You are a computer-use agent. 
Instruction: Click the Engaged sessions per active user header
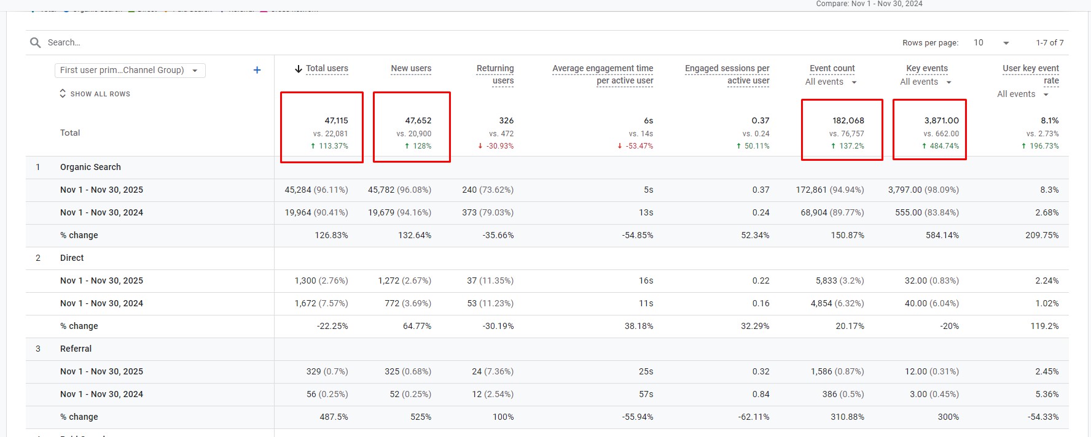pyautogui.click(x=727, y=74)
